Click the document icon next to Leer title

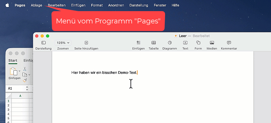pos(176,36)
